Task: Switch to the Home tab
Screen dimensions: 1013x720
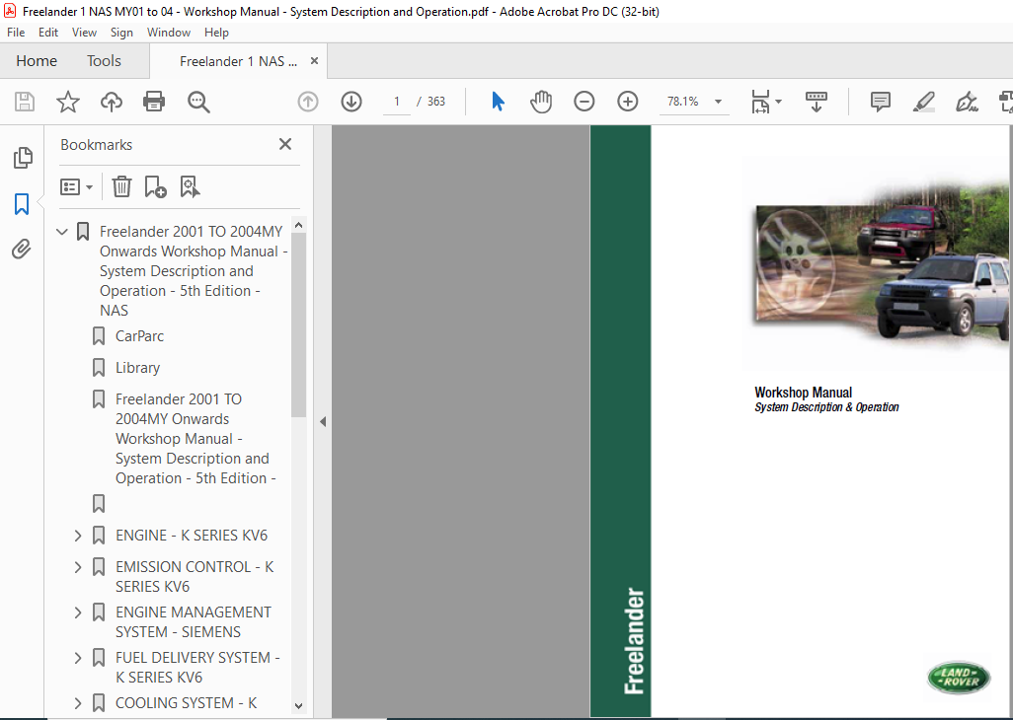Action: click(x=37, y=60)
